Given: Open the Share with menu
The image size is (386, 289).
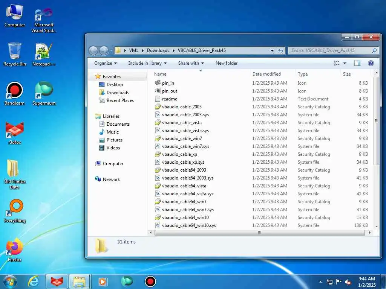Looking at the screenshot, I should pyautogui.click(x=191, y=63).
